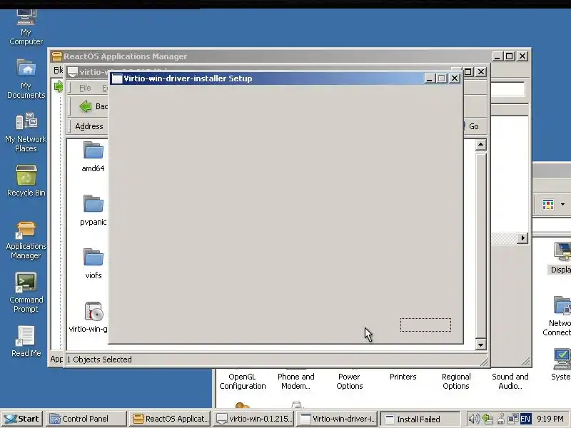
Task: Select the pvpanic folder
Action: click(x=94, y=210)
